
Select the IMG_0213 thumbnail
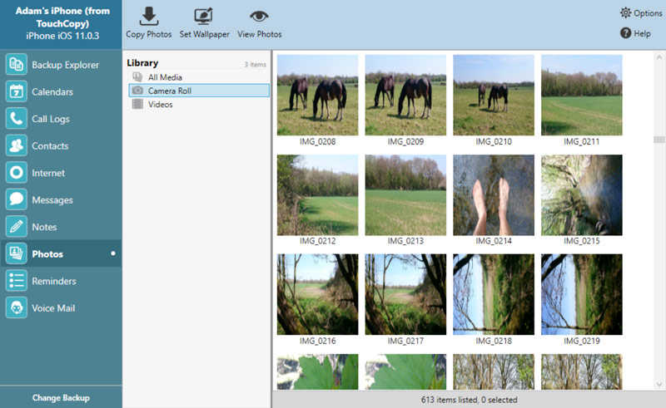coord(405,195)
